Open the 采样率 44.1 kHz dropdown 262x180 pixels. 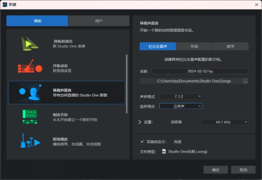pyautogui.click(x=225, y=122)
